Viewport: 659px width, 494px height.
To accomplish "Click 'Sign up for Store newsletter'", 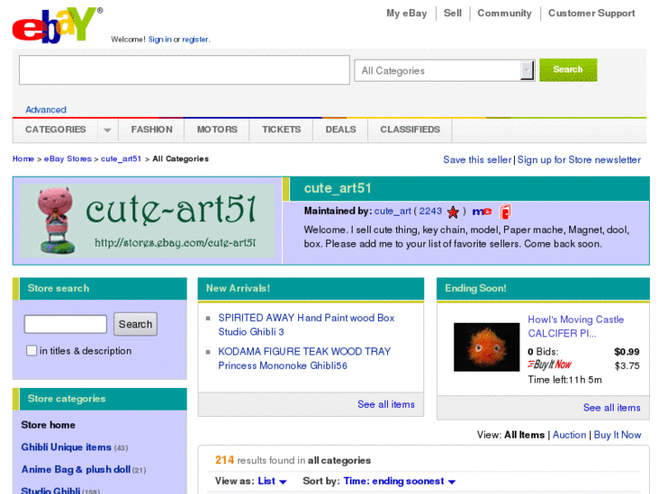I will 579,160.
